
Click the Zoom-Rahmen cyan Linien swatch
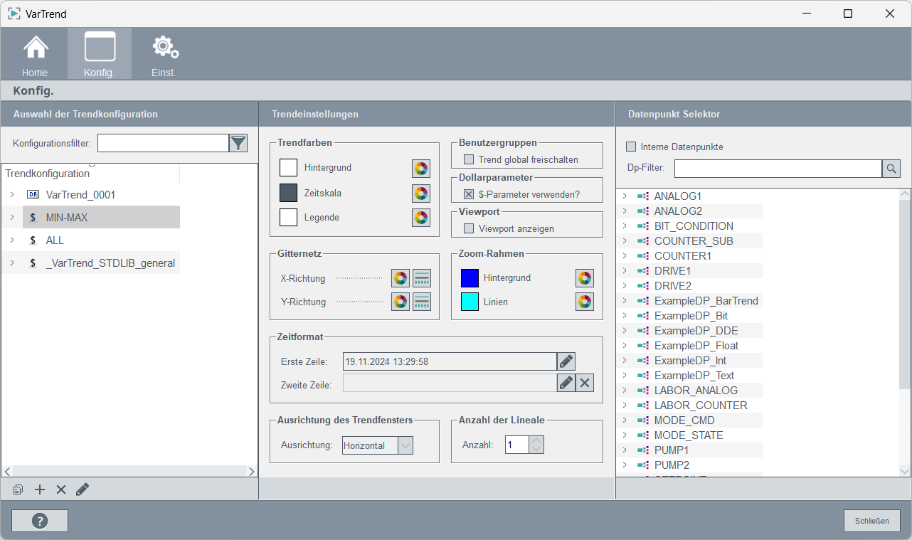(470, 302)
